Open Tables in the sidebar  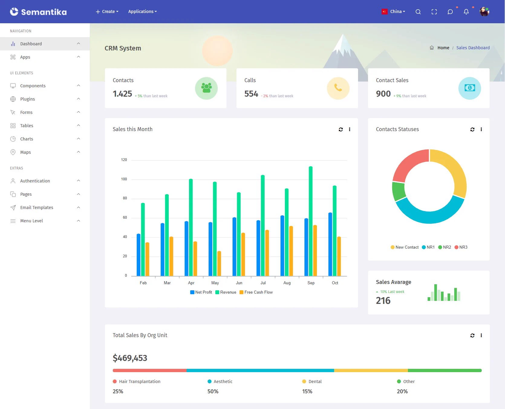(45, 126)
